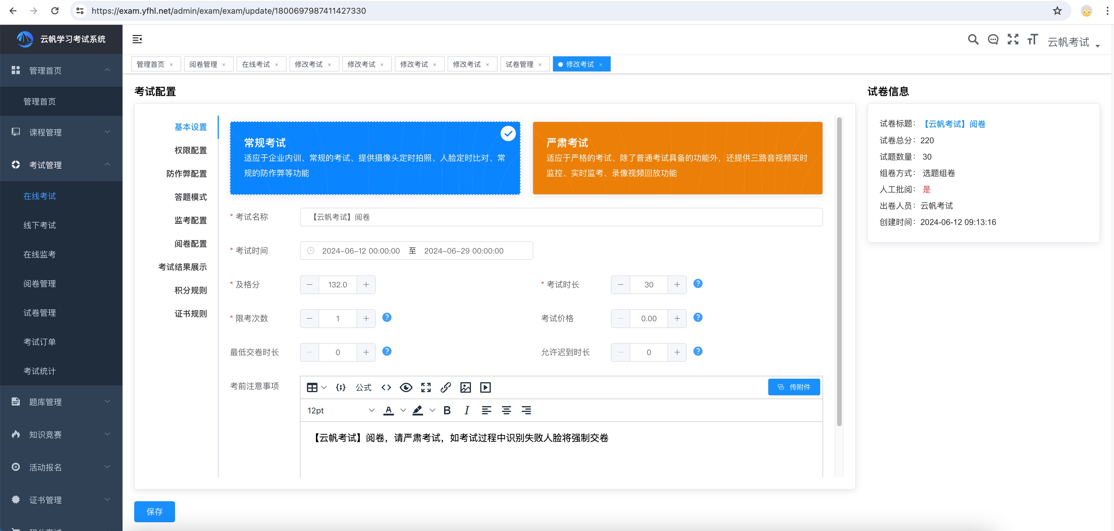
Task: Apply bold formatting in editor
Action: point(447,410)
